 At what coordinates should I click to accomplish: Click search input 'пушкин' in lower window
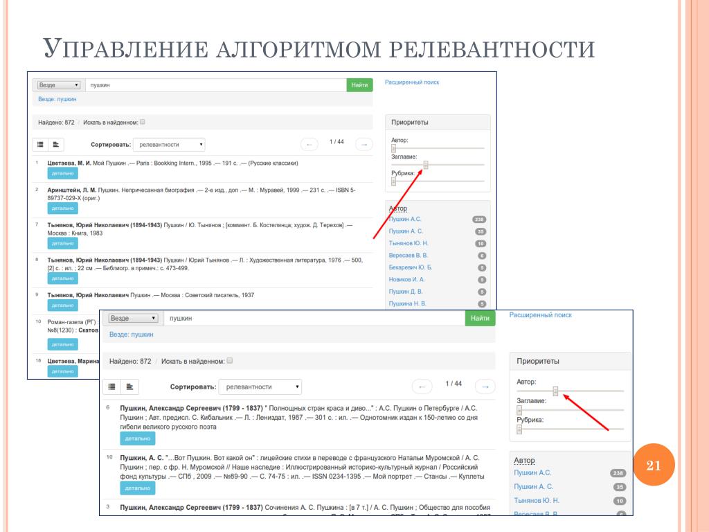(314, 318)
